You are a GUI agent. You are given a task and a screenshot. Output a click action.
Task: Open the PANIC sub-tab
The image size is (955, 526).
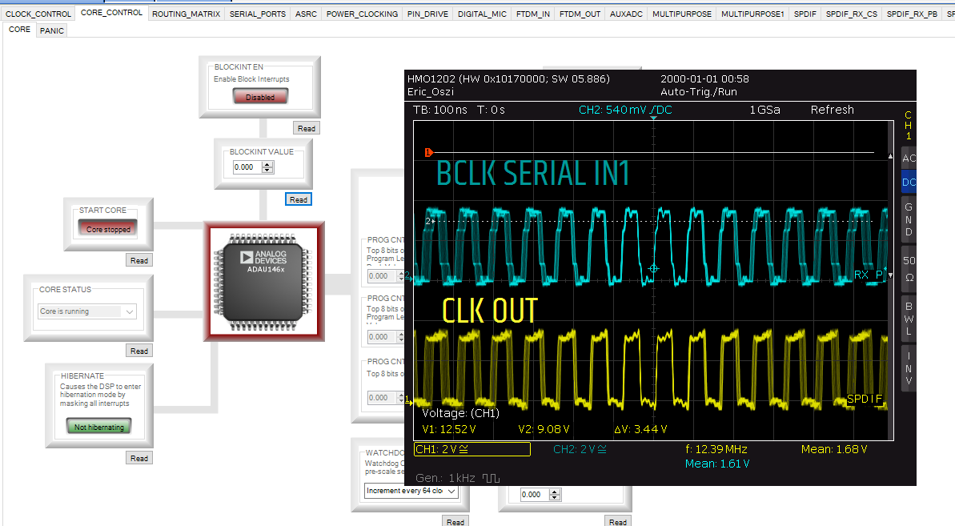click(52, 30)
